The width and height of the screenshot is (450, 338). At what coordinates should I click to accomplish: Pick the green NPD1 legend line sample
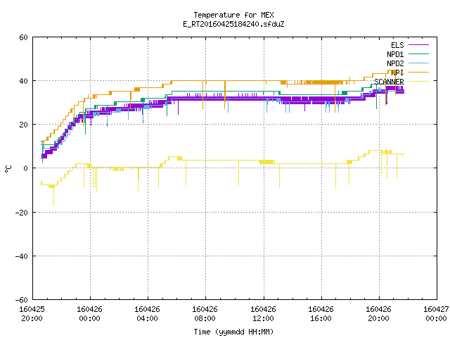[418, 54]
